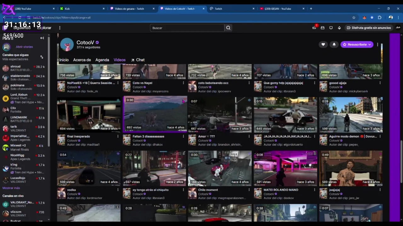The height and width of the screenshot is (226, 403).
Task: Click the CotooV profile avatar
Action: pos(67,45)
